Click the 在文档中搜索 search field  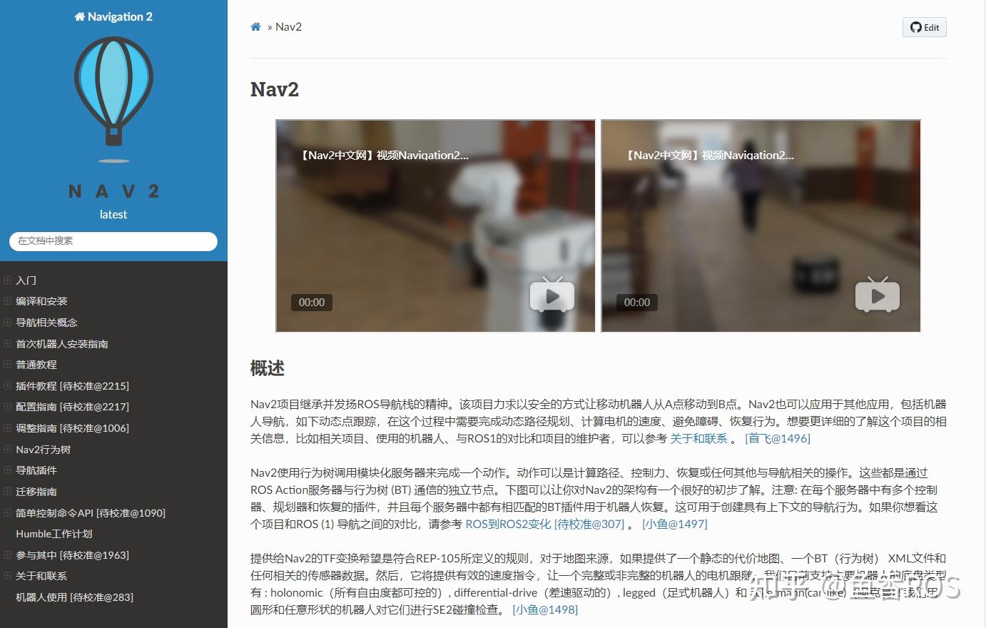click(113, 240)
